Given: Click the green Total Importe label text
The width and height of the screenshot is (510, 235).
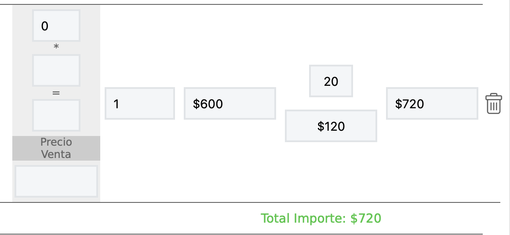Looking at the screenshot, I should point(304,218).
